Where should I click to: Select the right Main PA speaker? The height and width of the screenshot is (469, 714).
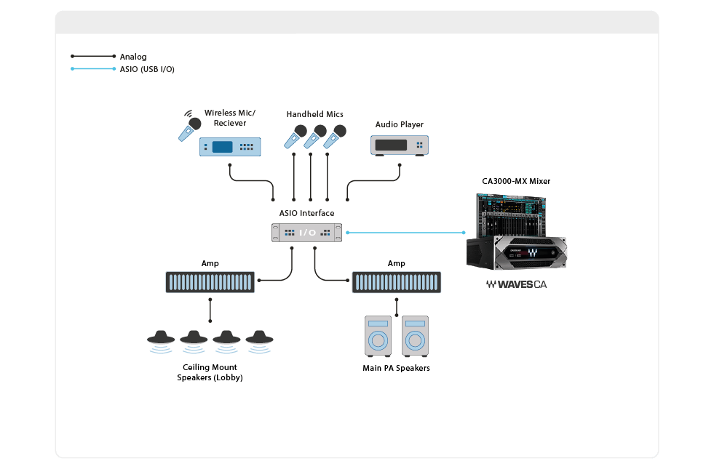(415, 334)
